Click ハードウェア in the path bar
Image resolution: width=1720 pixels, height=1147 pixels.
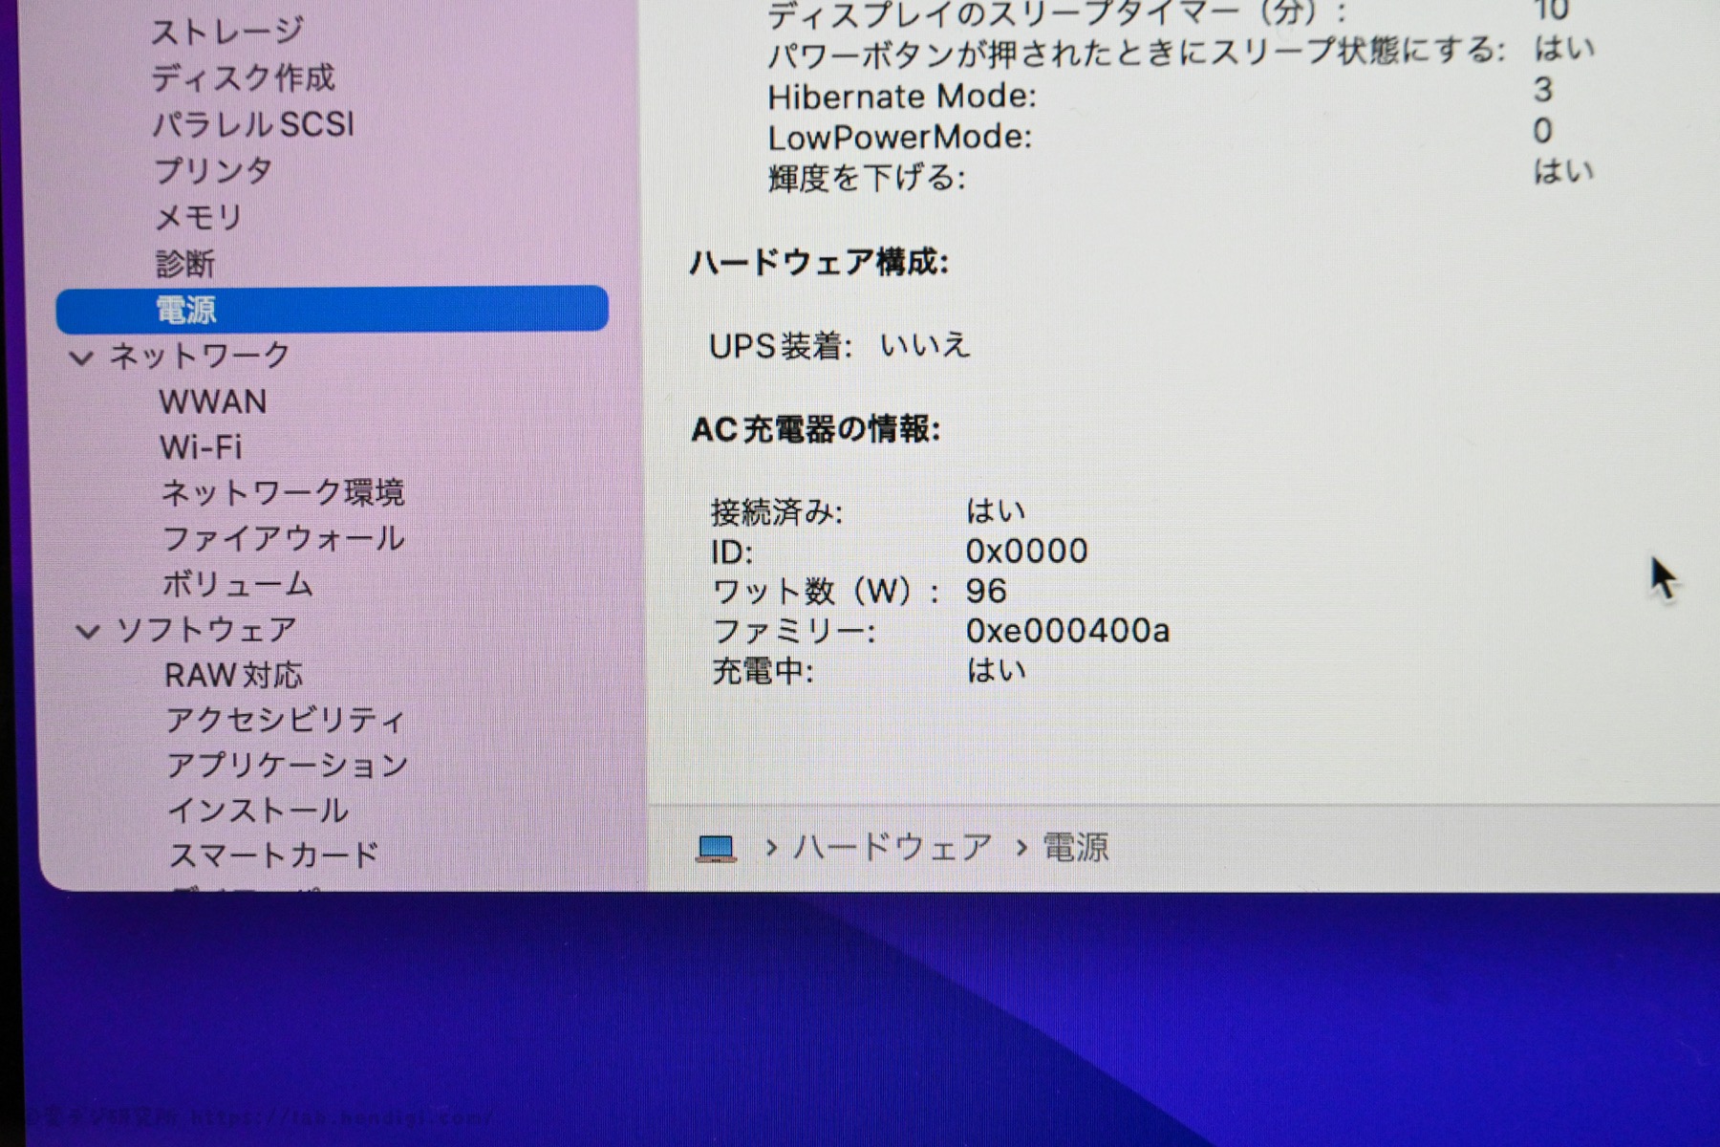click(x=892, y=848)
